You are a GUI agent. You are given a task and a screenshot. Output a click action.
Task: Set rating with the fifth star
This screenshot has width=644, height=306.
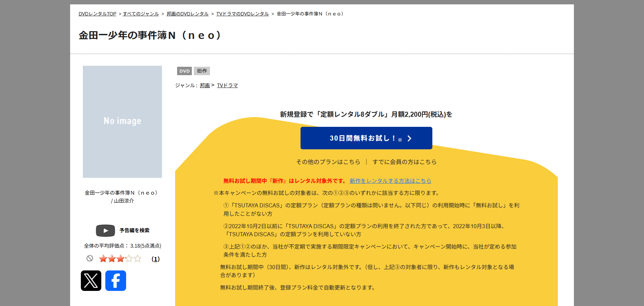pyautogui.click(x=138, y=259)
